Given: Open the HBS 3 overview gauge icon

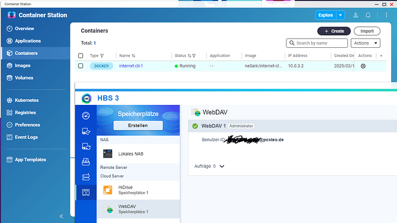Looking at the screenshot, I should click(x=86, y=116).
